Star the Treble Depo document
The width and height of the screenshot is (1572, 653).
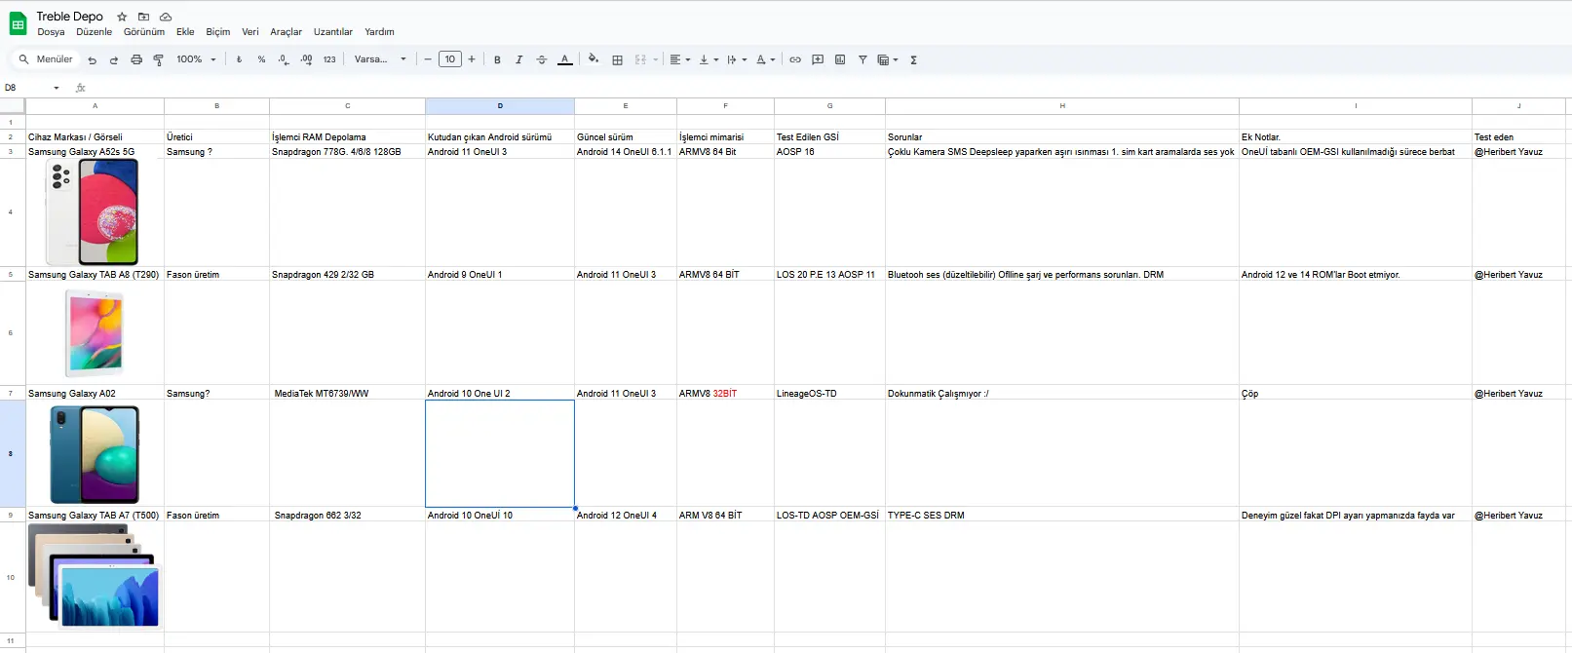(122, 17)
